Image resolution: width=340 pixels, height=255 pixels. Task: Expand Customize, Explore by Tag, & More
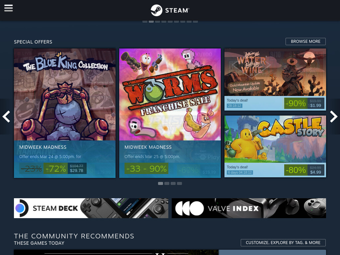283,243
